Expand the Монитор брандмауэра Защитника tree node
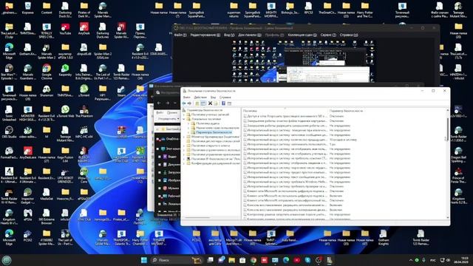 184,137
